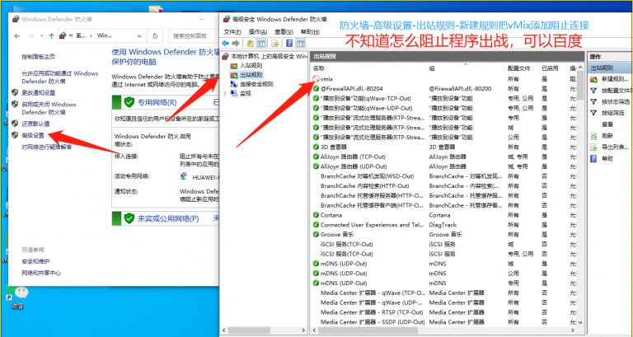Open the 帮助(H) menu

click(x=310, y=32)
